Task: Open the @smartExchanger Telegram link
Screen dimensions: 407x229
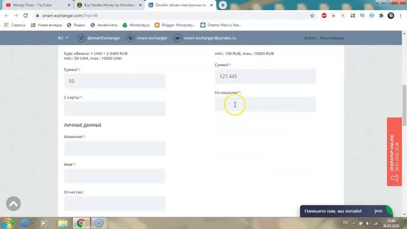Action: tap(104, 38)
